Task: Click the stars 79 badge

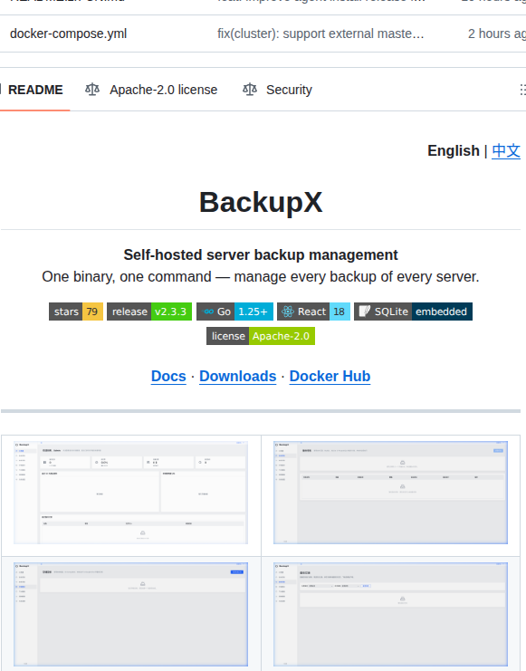Action: tap(76, 312)
